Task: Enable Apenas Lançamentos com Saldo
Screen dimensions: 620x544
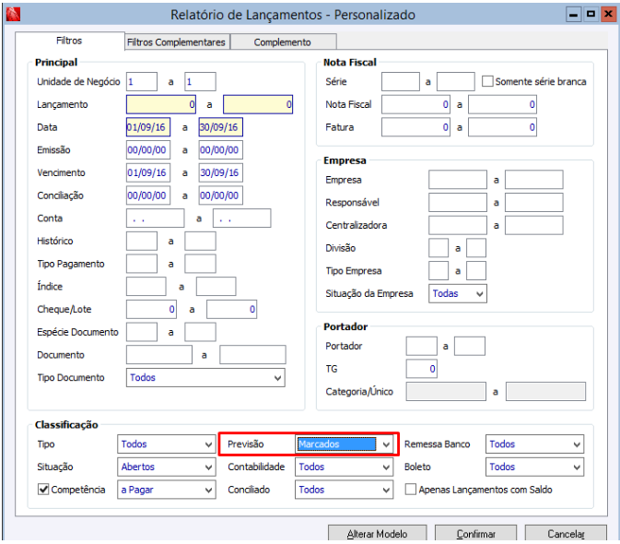Action: [411, 490]
